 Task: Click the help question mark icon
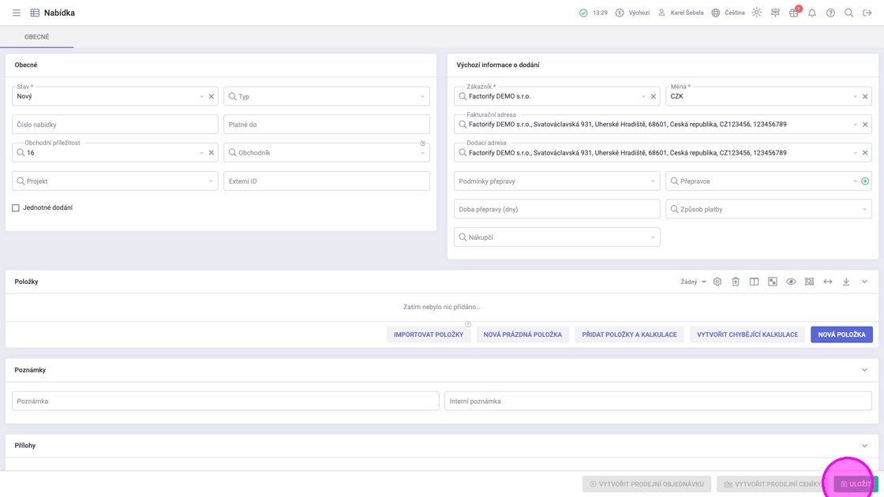click(x=830, y=13)
